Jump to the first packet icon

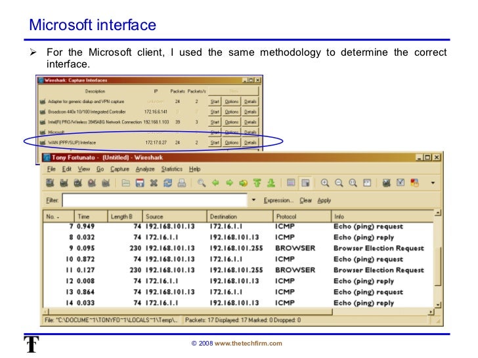click(x=257, y=183)
